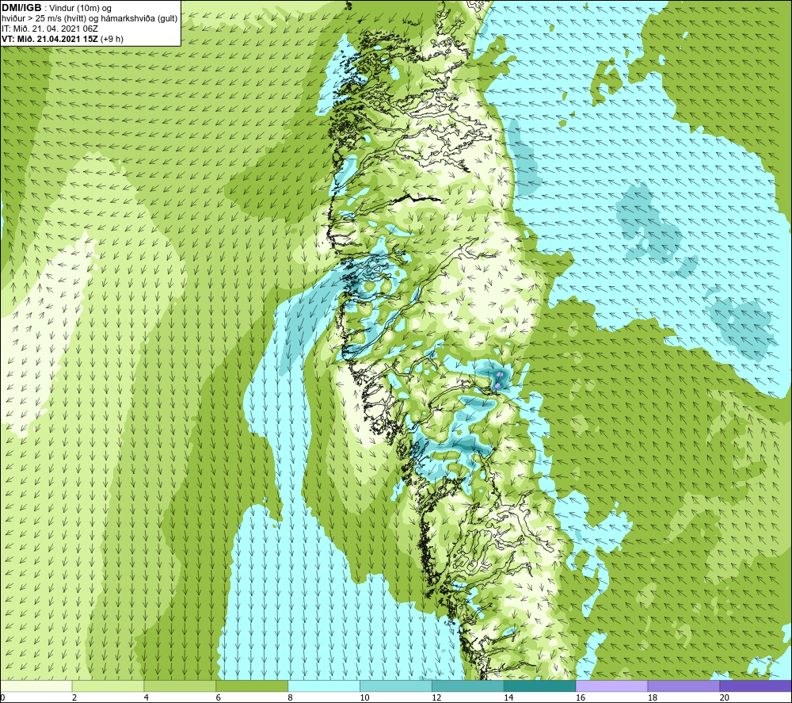
Task: Click the '18' scale label
Action: click(x=652, y=698)
